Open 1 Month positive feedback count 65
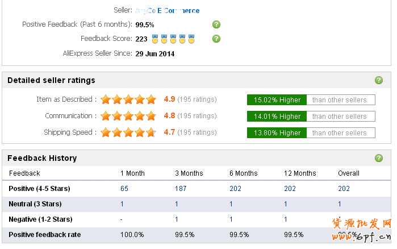This screenshot has width=397, height=249. click(x=124, y=189)
